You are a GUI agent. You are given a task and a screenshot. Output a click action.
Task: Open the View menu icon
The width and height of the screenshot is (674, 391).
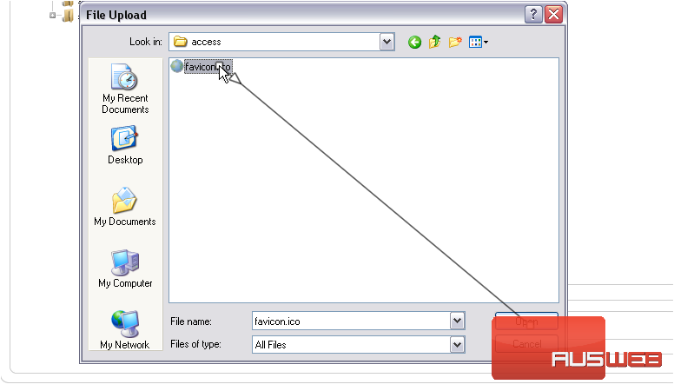point(479,43)
